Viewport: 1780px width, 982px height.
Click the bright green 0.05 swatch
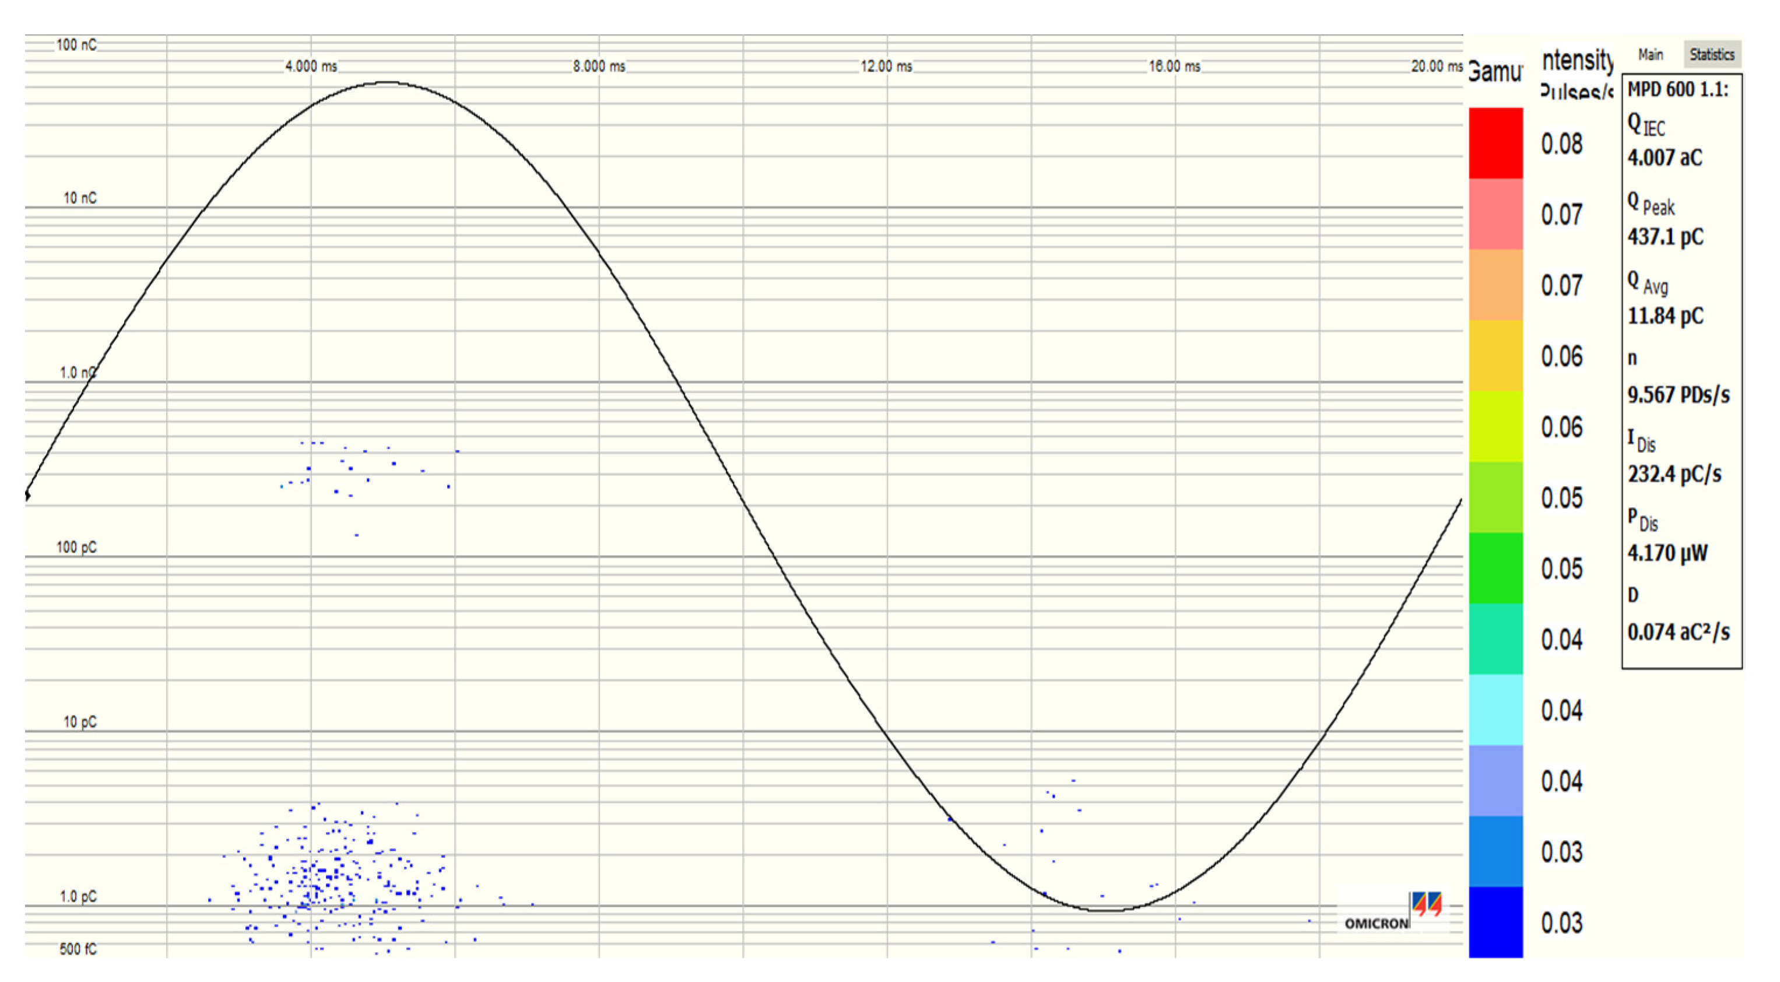(x=1495, y=568)
